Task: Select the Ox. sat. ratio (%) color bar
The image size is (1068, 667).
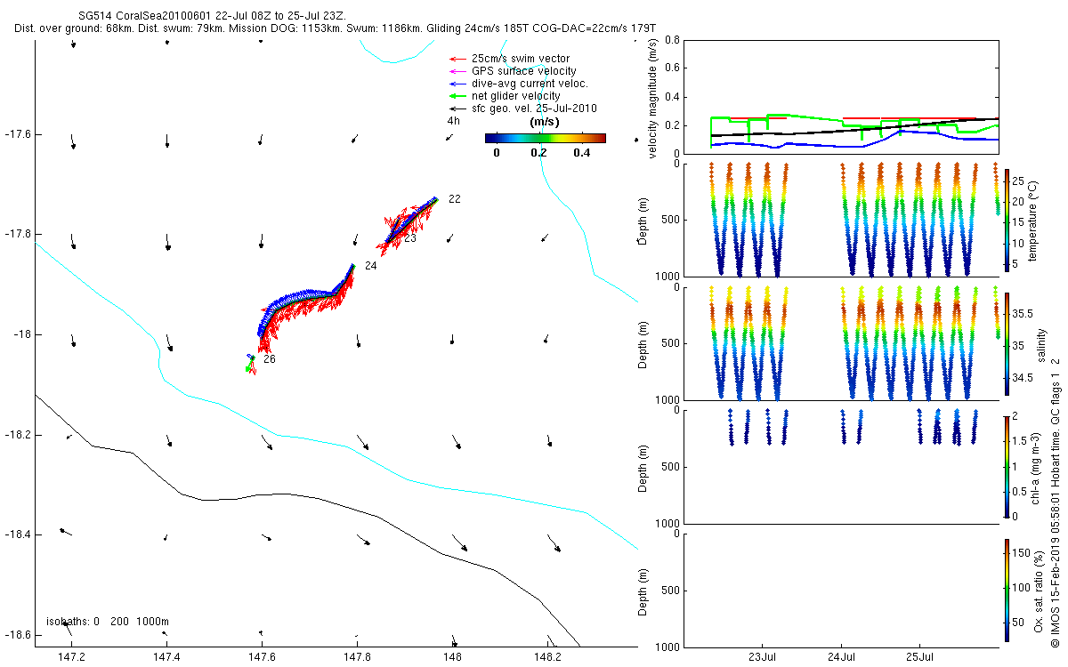Action: 1007,590
